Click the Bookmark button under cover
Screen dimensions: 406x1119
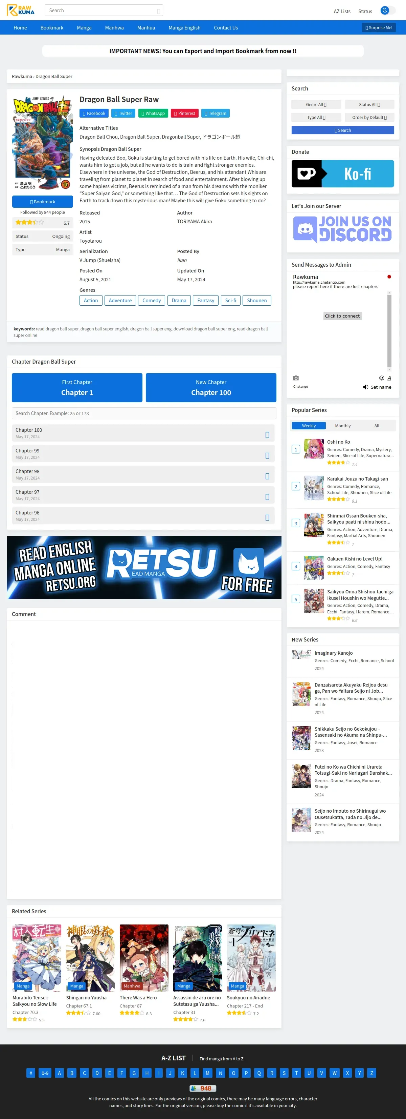pos(43,202)
